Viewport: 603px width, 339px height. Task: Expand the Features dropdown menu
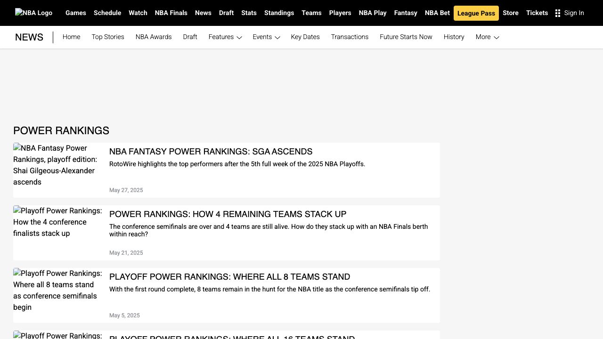225,37
